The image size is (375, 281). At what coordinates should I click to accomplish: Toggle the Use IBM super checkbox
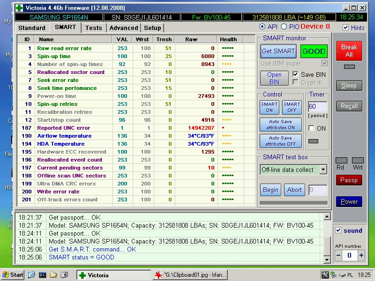coord(324,63)
